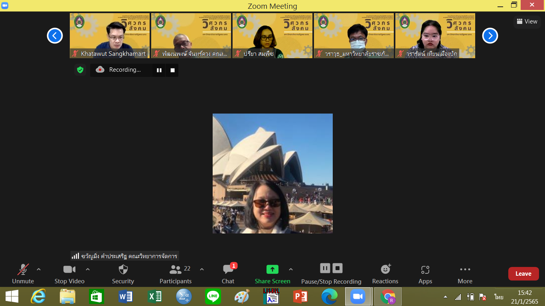Open the Chat panel
Screen dimensions: 545x306
[x=228, y=274]
